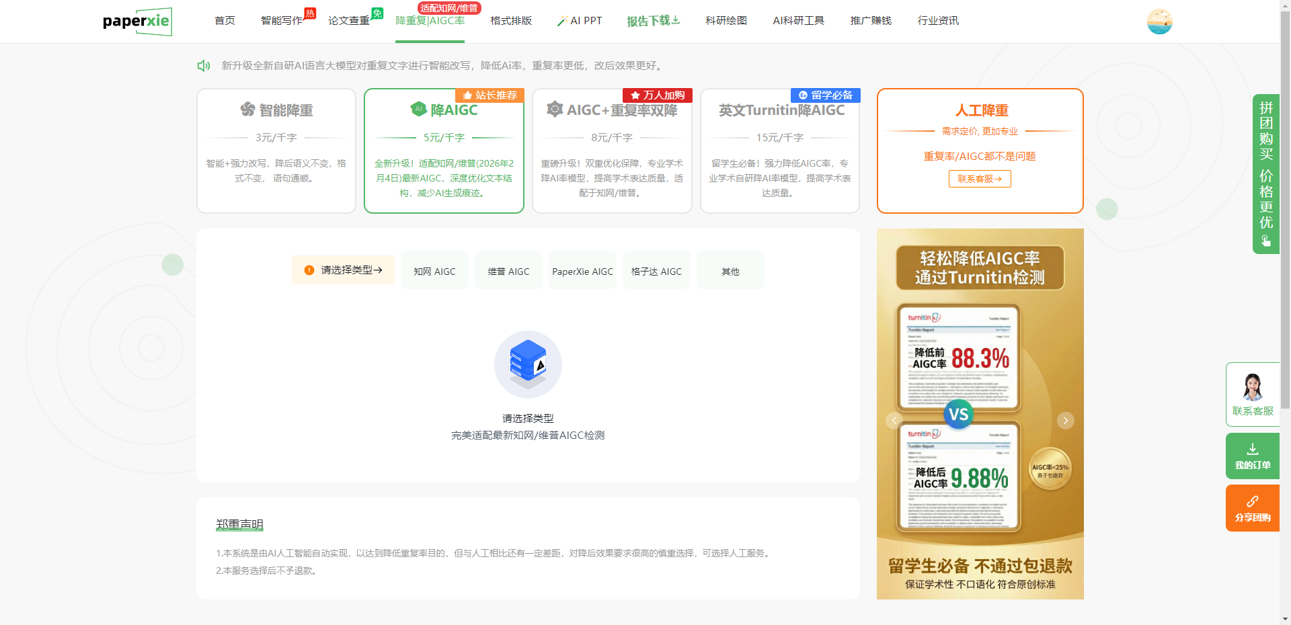Choose 知网 AIGC type
The image size is (1291, 625).
click(x=434, y=270)
